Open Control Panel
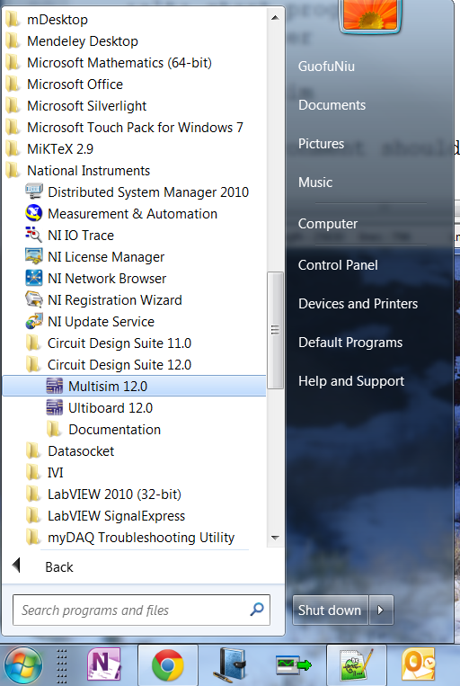 coord(338,264)
